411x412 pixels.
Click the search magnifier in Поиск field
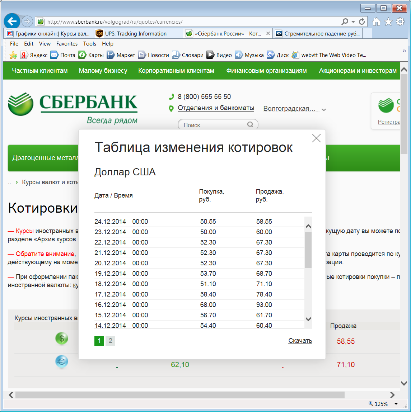[250, 124]
